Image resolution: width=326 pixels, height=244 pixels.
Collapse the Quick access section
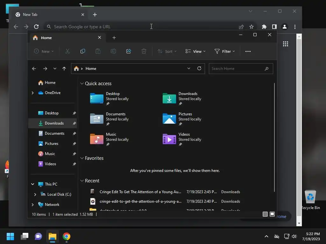pos(82,84)
